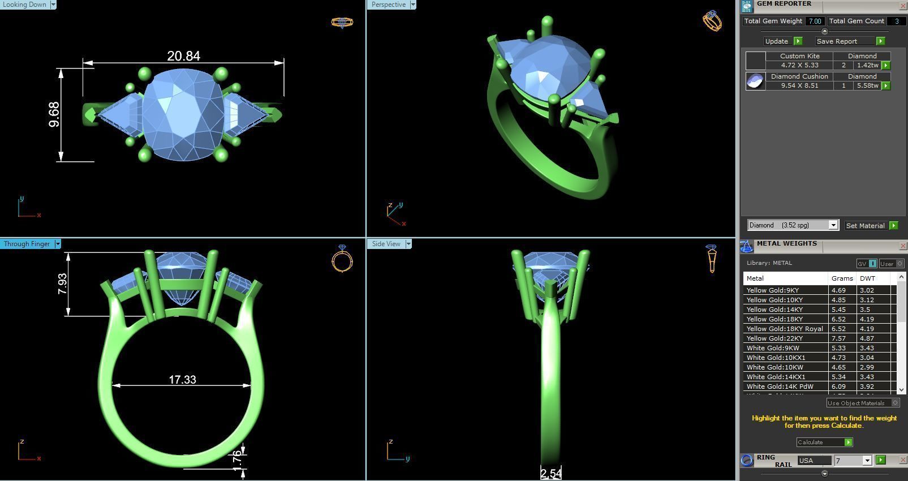The width and height of the screenshot is (908, 481).
Task: Click the green arrow next to Save Report
Action: [x=880, y=41]
